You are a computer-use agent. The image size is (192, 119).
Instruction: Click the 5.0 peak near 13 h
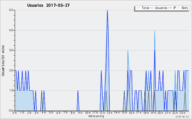pos(107,10)
